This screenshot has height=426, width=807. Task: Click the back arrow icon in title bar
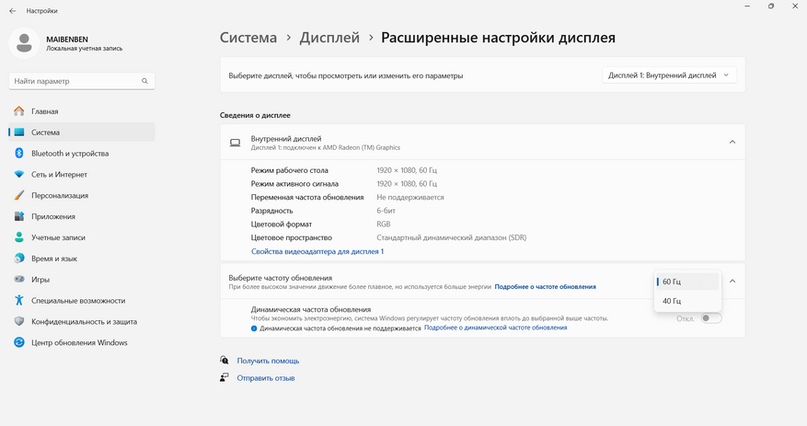(x=13, y=11)
